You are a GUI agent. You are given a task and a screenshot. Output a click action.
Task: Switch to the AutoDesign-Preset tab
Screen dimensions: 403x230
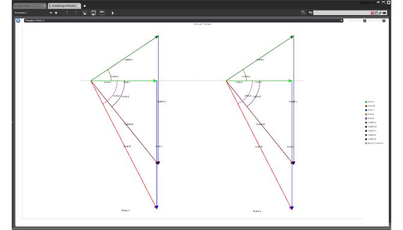coord(64,5)
